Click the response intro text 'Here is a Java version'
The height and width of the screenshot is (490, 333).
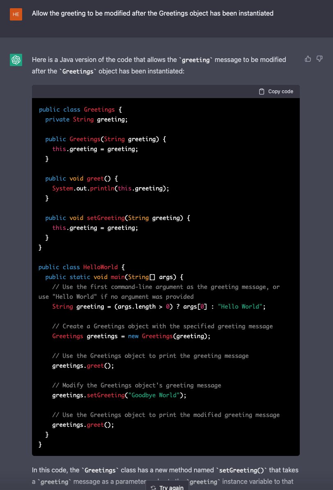tap(159, 65)
